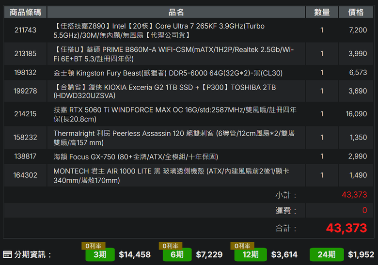Click the shipping fee value 0

coord(365,210)
